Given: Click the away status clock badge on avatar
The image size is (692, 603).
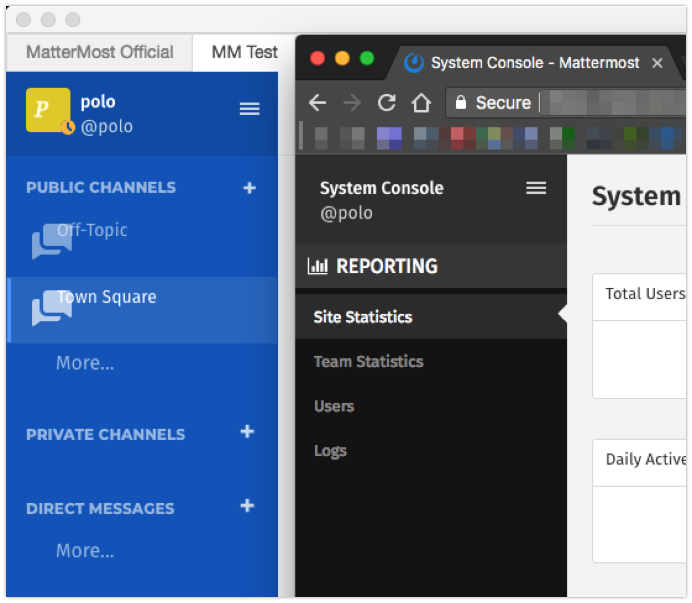Looking at the screenshot, I should (x=68, y=127).
